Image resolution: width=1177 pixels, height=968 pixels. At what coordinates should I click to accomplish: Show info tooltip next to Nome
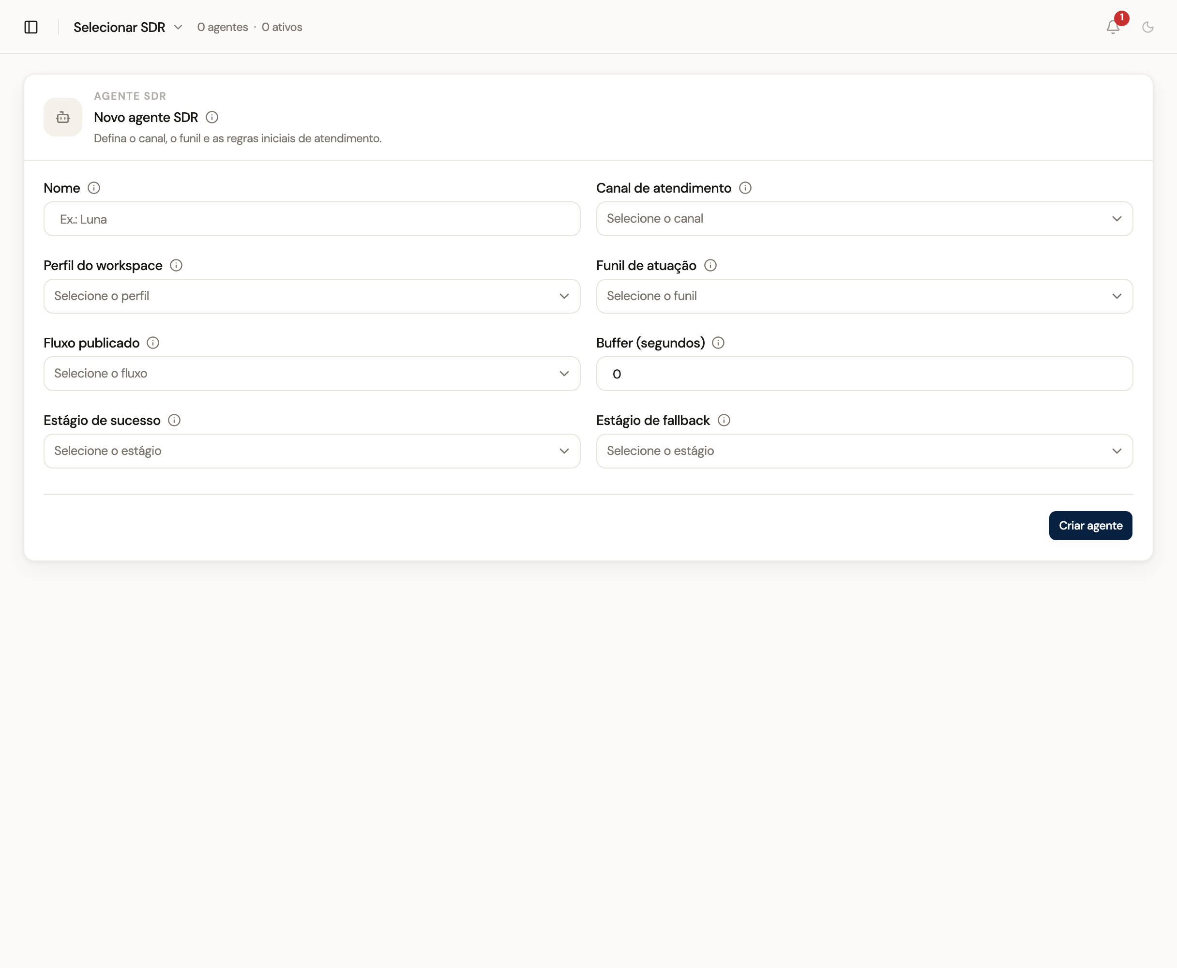pyautogui.click(x=94, y=188)
